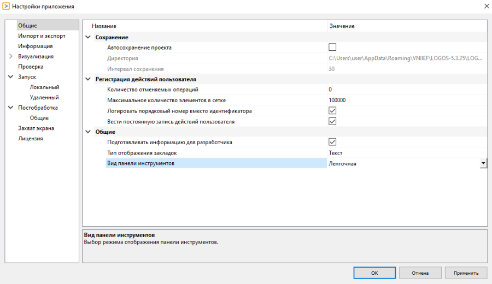Collapse the Запуск tree node
This screenshot has height=284, width=492.
11,77
